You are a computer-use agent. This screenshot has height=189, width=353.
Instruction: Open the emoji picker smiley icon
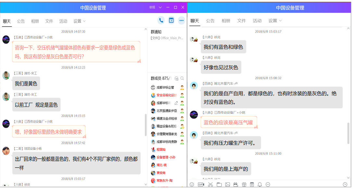[192, 184]
